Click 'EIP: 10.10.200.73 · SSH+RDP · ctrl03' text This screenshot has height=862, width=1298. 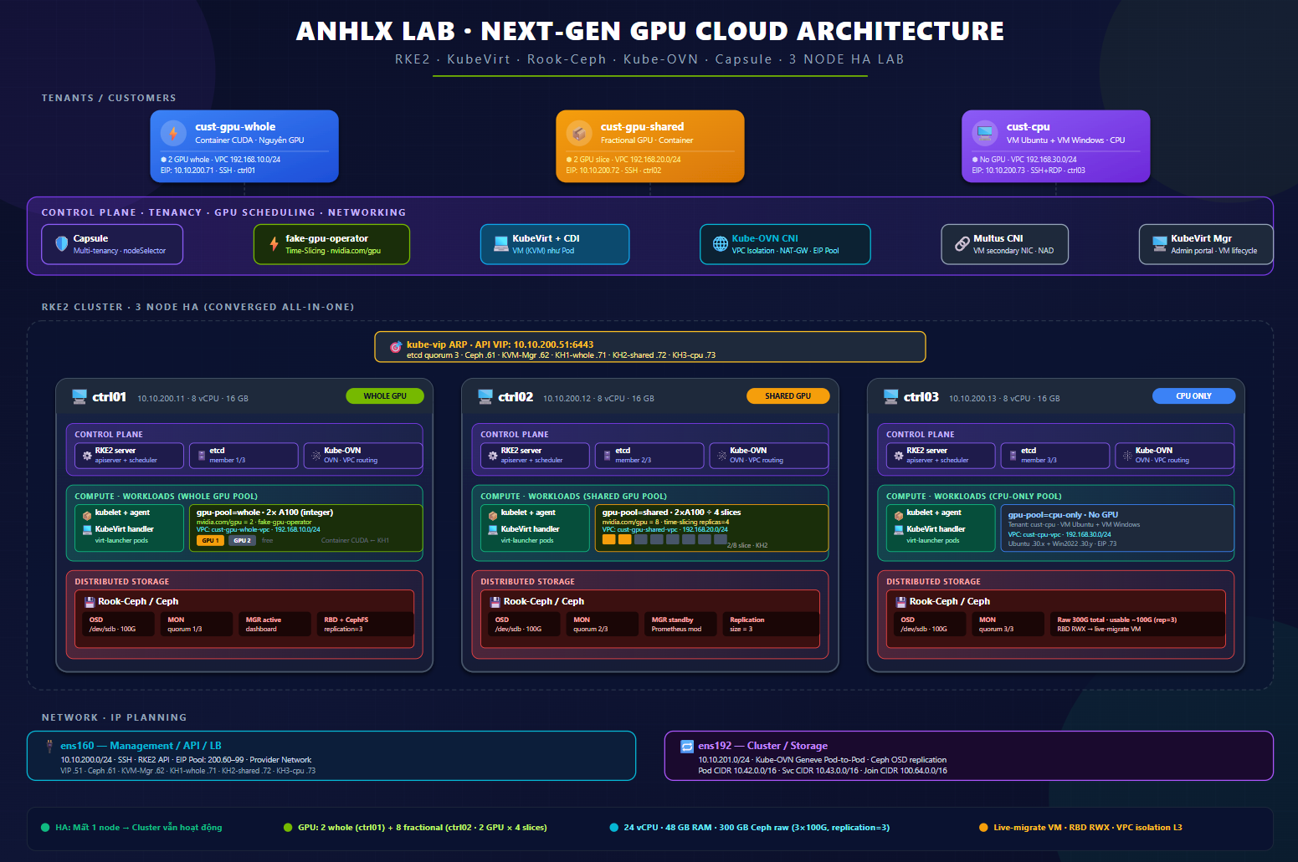1029,171
